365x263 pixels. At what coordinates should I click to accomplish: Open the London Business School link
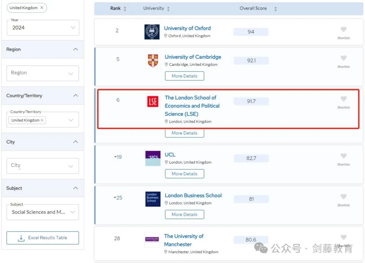click(193, 195)
